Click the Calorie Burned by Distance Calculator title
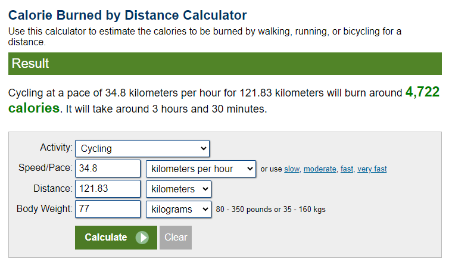 coord(127,15)
